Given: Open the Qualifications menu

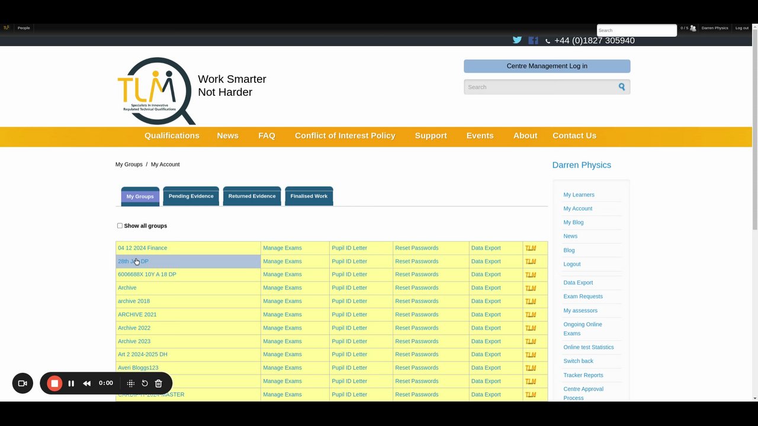Looking at the screenshot, I should click(172, 135).
